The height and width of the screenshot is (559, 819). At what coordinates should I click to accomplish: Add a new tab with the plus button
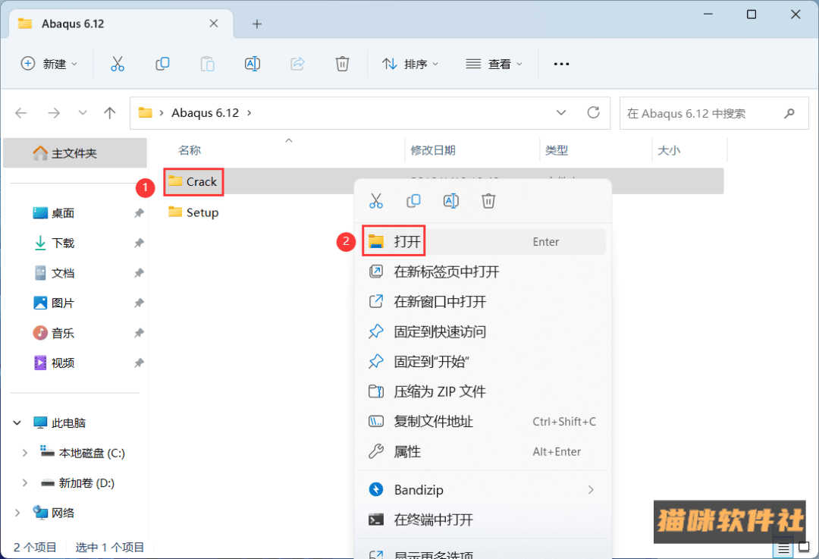coord(256,24)
